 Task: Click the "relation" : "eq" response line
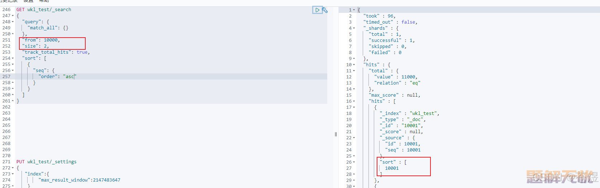click(397, 83)
